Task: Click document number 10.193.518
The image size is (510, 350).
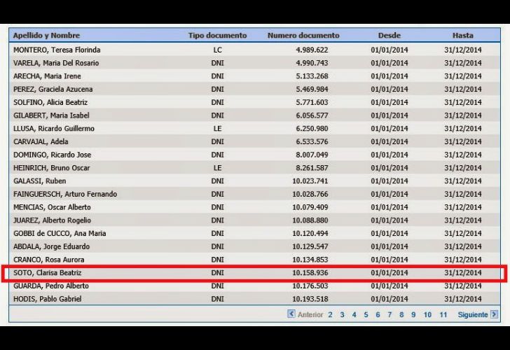Action: 310,299
